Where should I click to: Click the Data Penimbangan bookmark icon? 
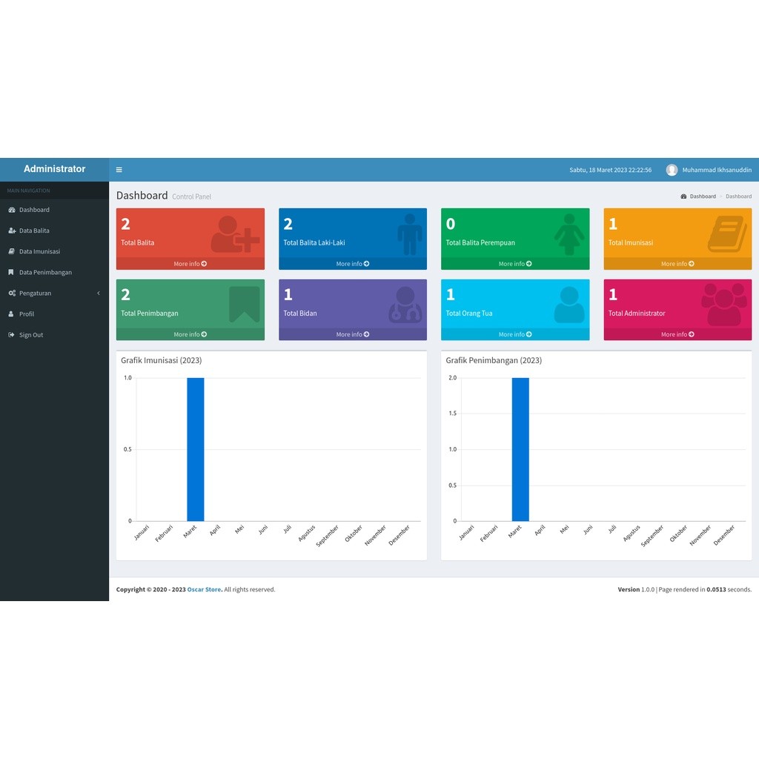click(x=11, y=272)
